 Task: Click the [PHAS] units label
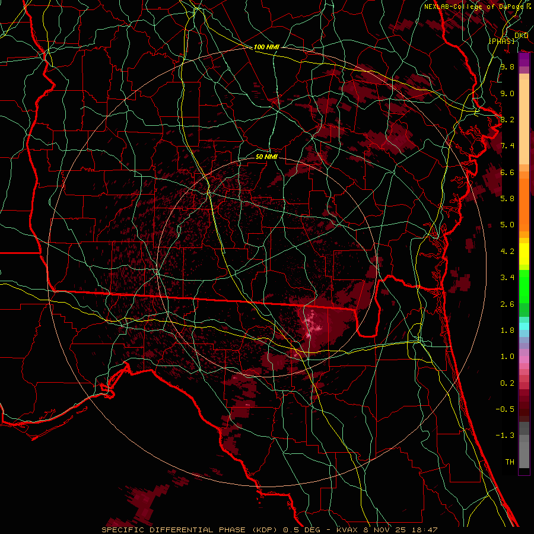[501, 41]
